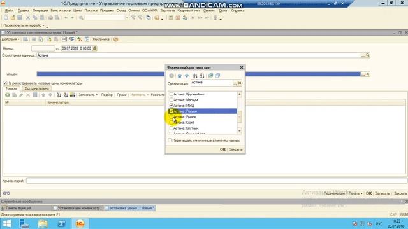Toggle Не регистрировать нулевые цены номенклатуры
408x229 pixels.
coord(5,83)
